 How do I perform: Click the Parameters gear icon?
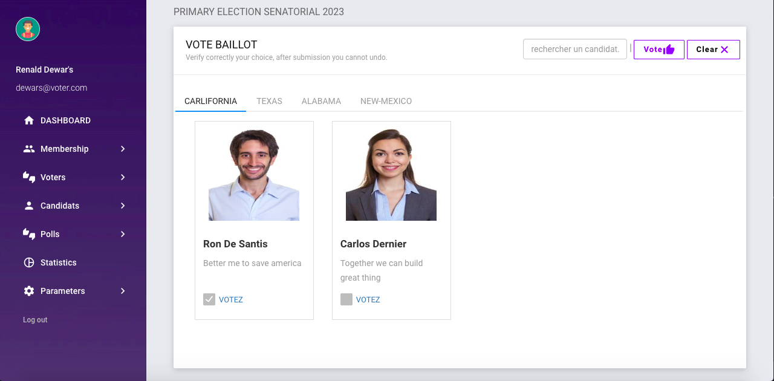click(29, 290)
